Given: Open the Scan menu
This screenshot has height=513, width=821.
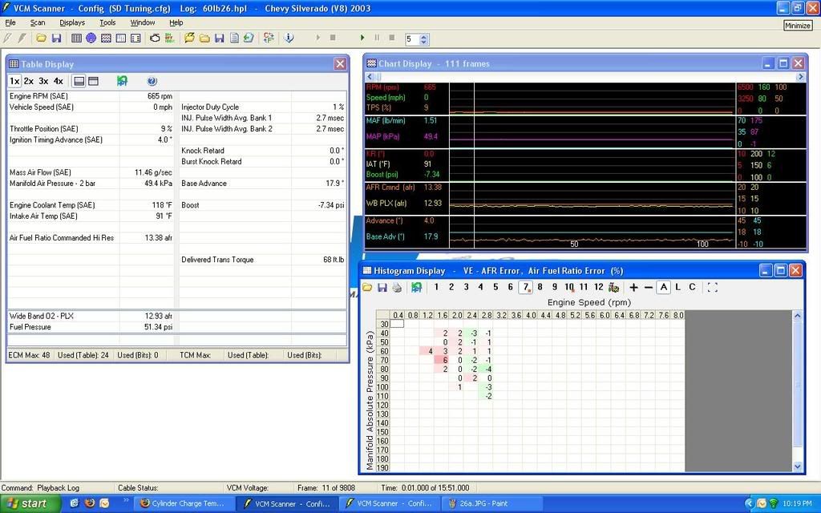Looking at the screenshot, I should (38, 22).
